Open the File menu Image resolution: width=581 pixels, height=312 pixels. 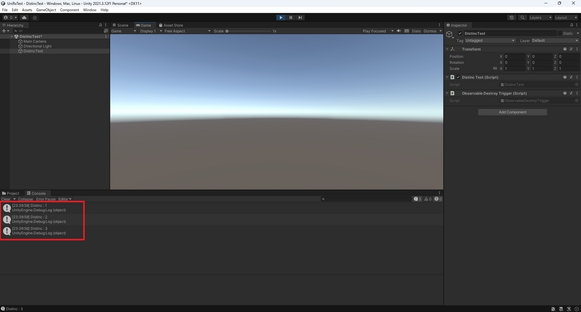(5, 10)
